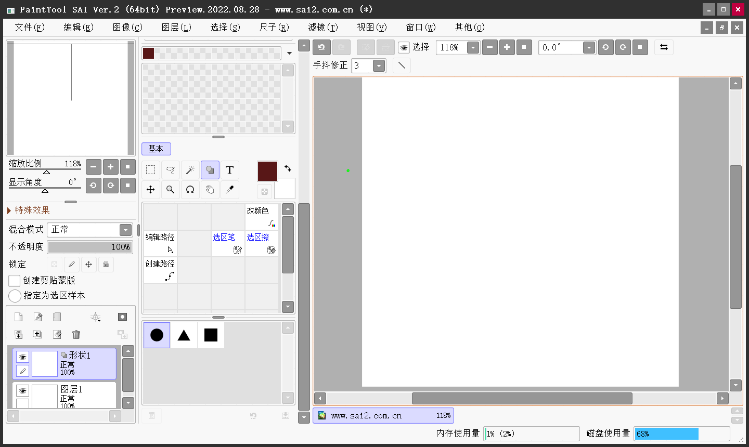749x447 pixels.
Task: Delete the selected layer with trash icon
Action: point(76,335)
